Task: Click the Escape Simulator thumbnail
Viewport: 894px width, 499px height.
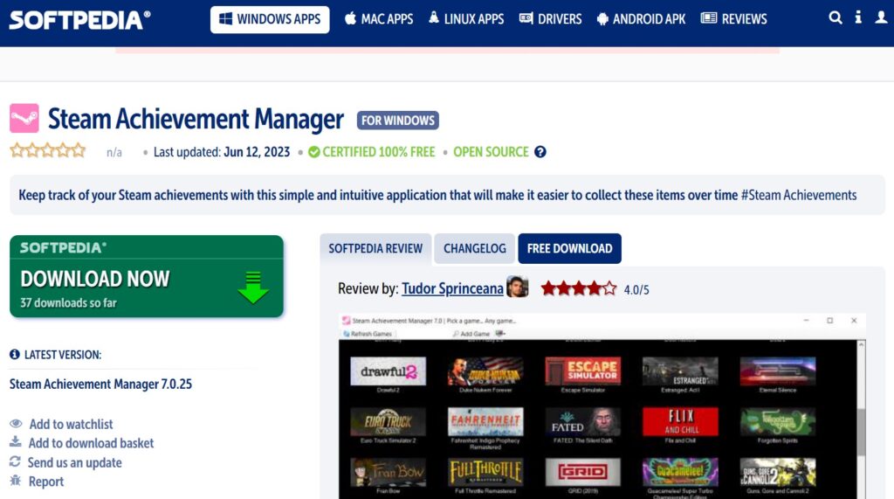Action: (582, 371)
